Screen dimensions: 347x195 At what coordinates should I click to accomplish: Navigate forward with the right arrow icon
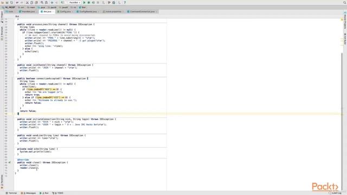(x=56, y=2)
